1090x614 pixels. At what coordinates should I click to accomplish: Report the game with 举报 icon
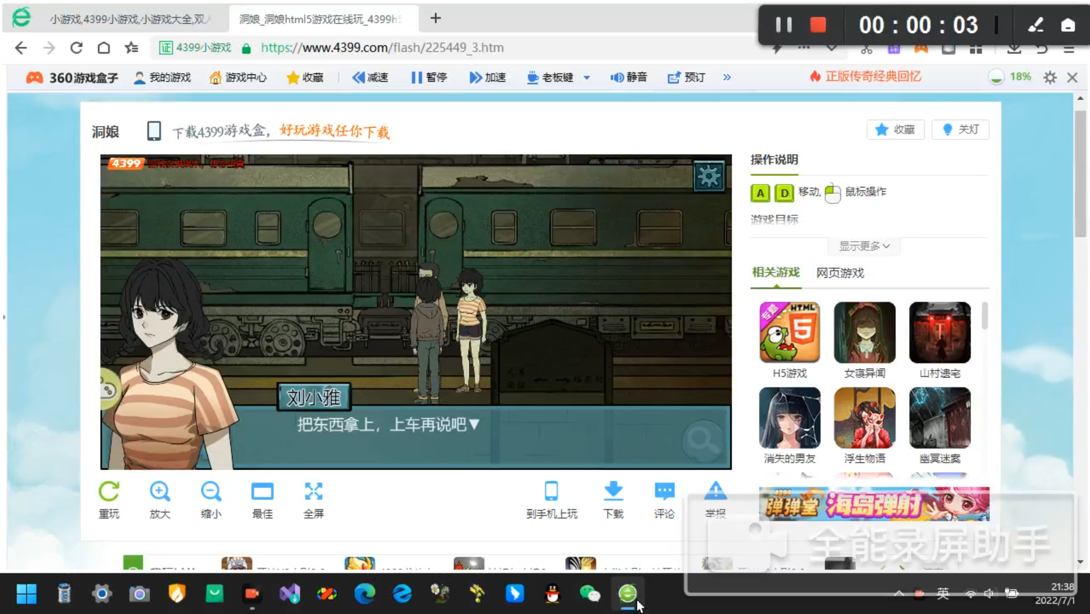click(x=715, y=500)
